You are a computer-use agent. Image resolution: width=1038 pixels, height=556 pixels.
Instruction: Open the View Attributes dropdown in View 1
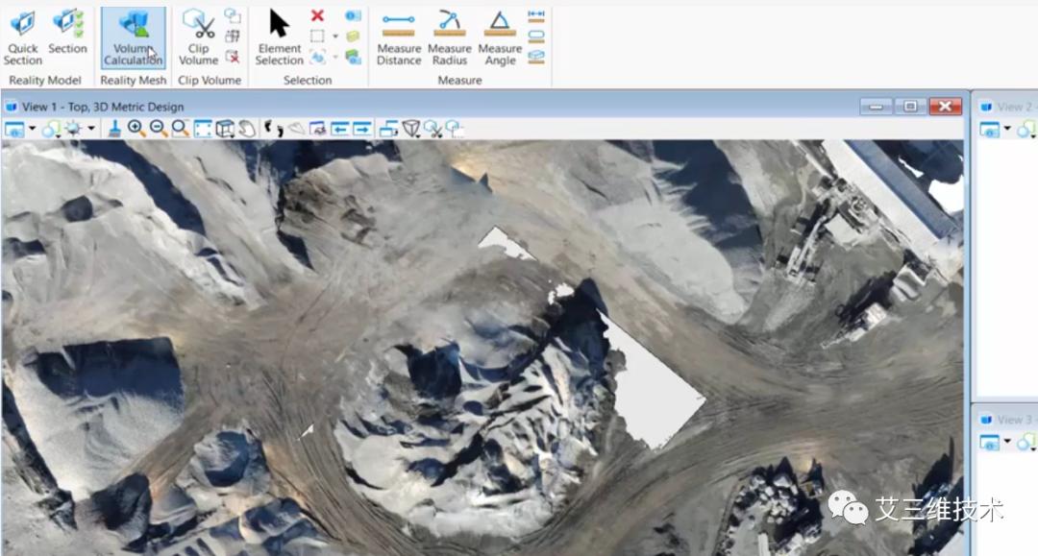(x=15, y=128)
